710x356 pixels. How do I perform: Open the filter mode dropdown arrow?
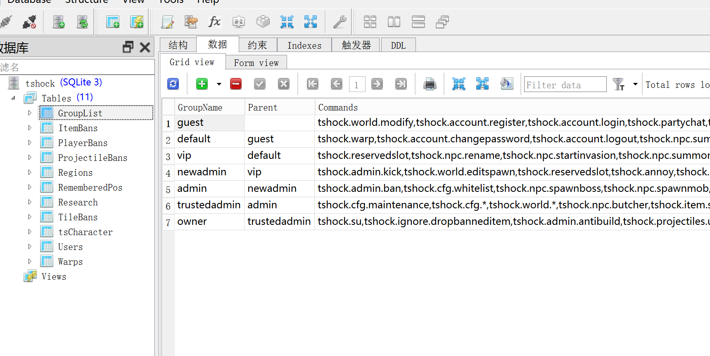(x=635, y=84)
